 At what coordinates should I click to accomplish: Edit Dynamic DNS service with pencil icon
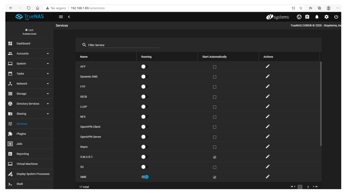point(267,76)
